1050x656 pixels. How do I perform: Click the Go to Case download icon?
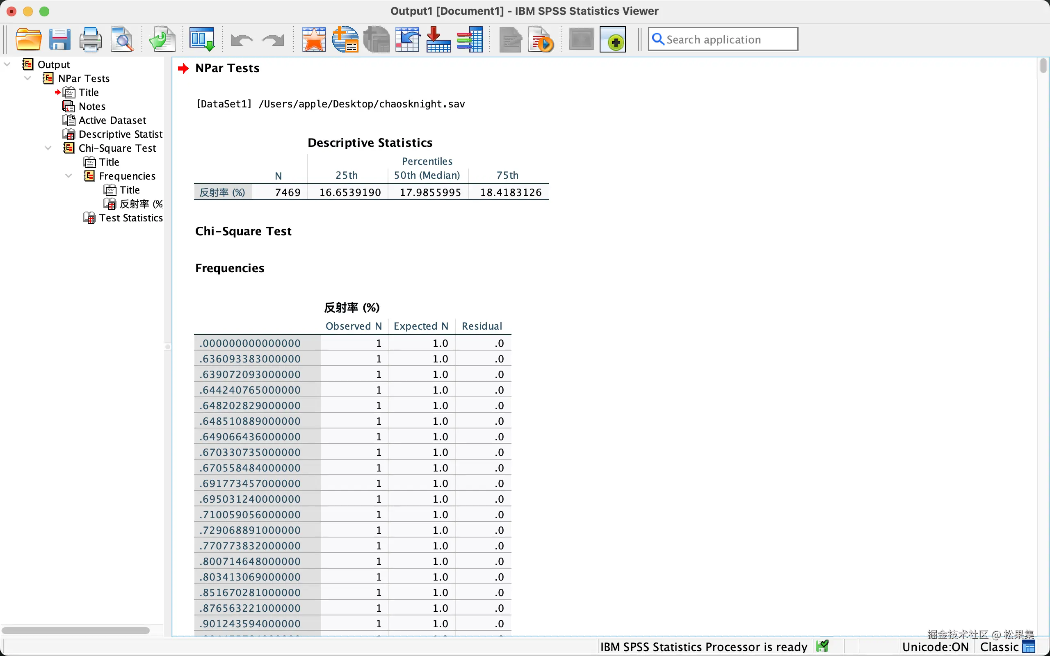(x=438, y=39)
